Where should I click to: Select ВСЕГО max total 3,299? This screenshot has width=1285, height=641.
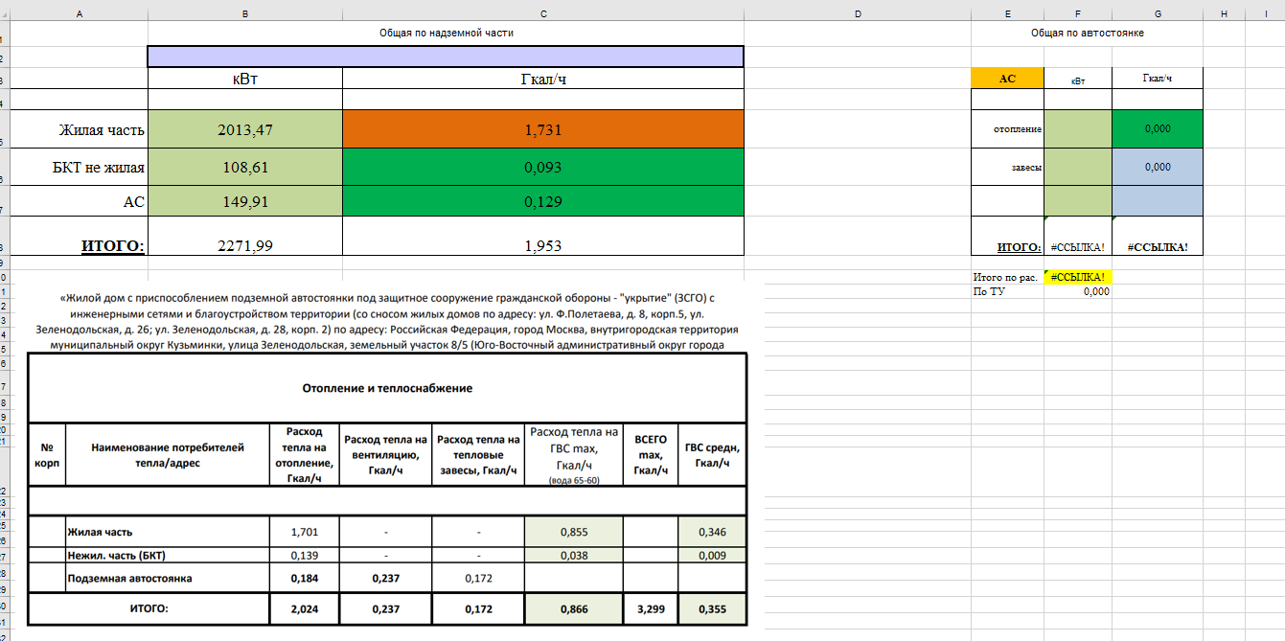point(651,608)
